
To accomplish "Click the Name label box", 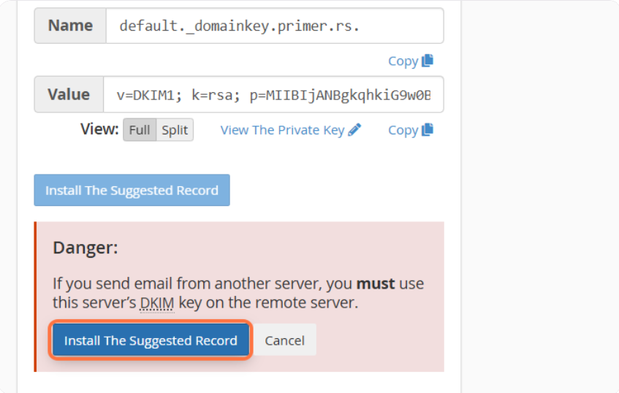I will point(70,26).
